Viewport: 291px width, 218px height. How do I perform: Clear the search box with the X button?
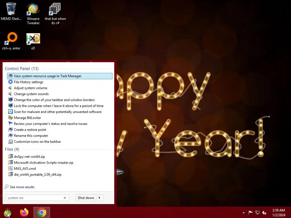tap(65, 198)
